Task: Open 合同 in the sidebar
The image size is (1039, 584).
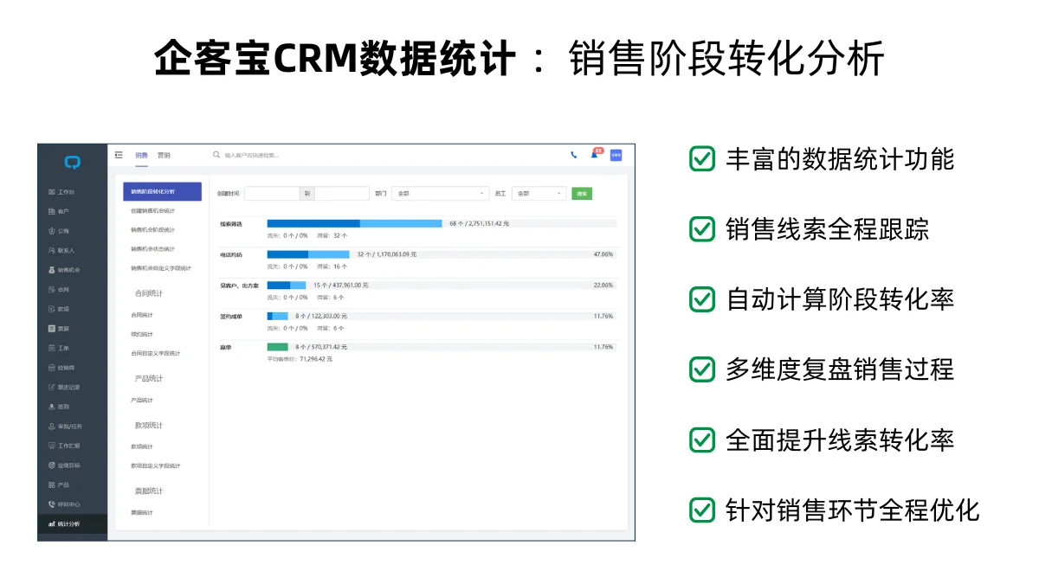Action: point(59,289)
